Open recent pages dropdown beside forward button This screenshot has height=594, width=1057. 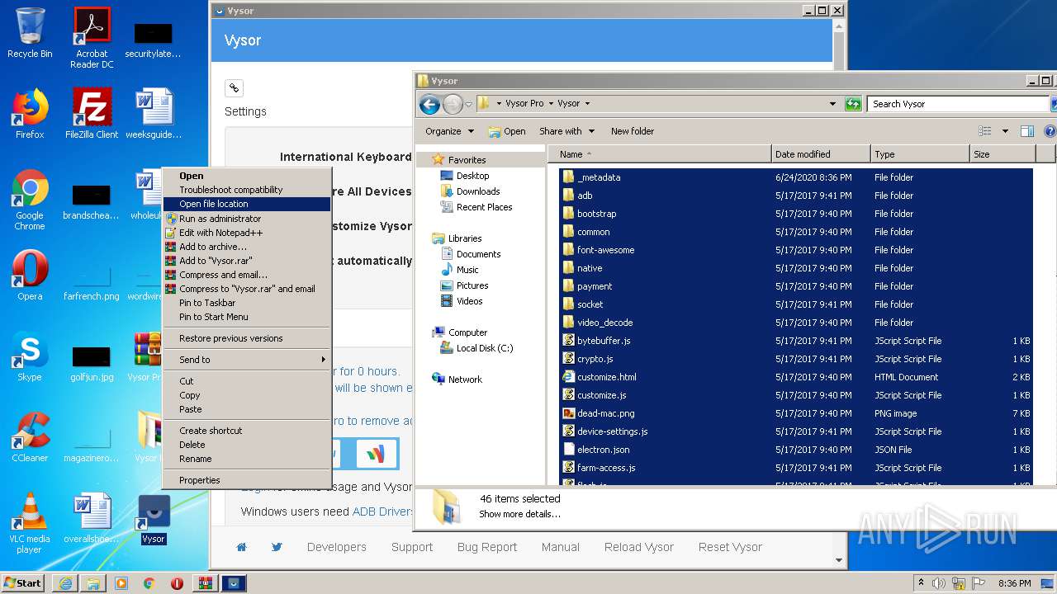(x=468, y=104)
